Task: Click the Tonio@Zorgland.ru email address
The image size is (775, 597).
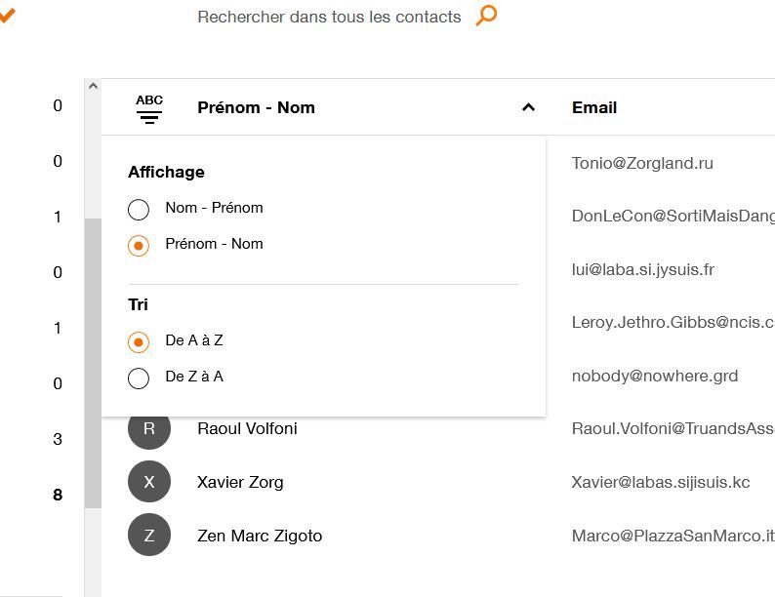Action: coord(642,163)
